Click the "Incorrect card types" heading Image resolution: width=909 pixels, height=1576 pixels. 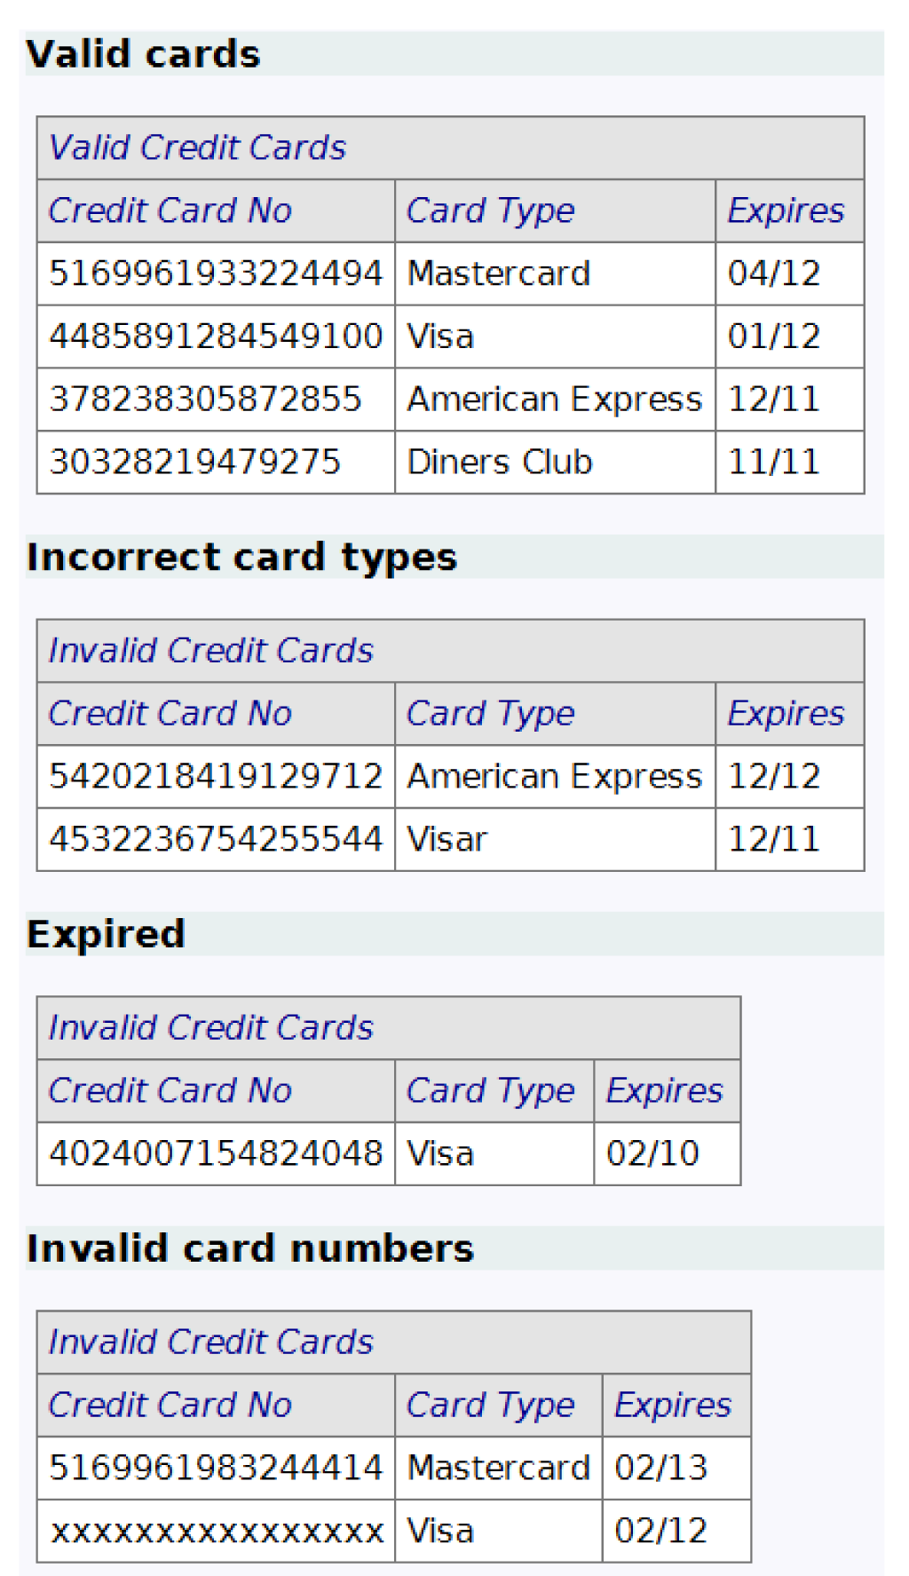point(241,558)
